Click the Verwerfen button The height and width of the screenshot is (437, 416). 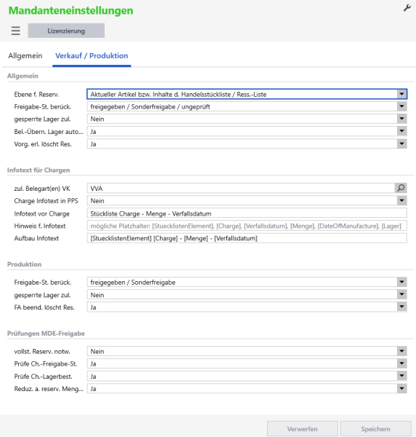coord(303,429)
